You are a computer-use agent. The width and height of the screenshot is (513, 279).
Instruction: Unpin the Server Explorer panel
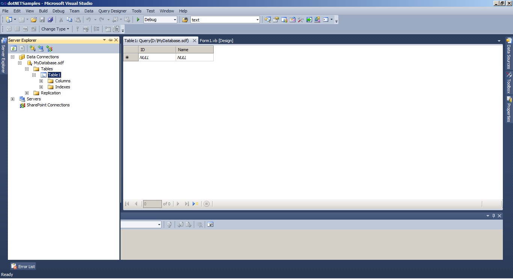110,40
